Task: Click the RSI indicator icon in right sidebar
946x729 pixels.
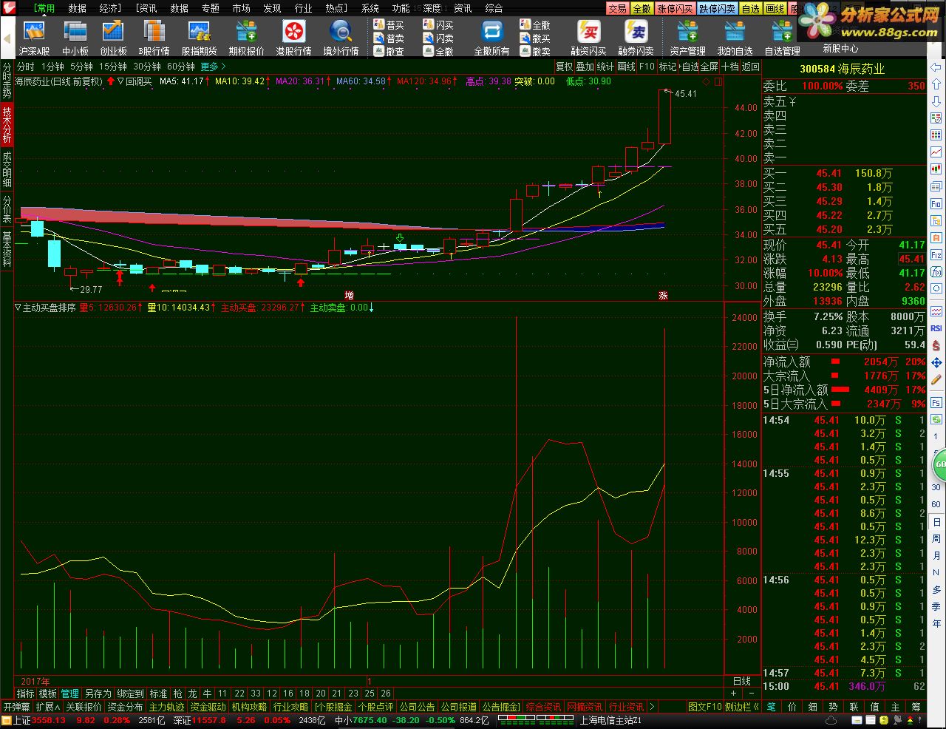Action: click(x=936, y=328)
